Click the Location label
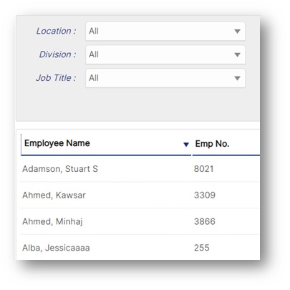This screenshot has height=290, width=290. click(x=56, y=31)
